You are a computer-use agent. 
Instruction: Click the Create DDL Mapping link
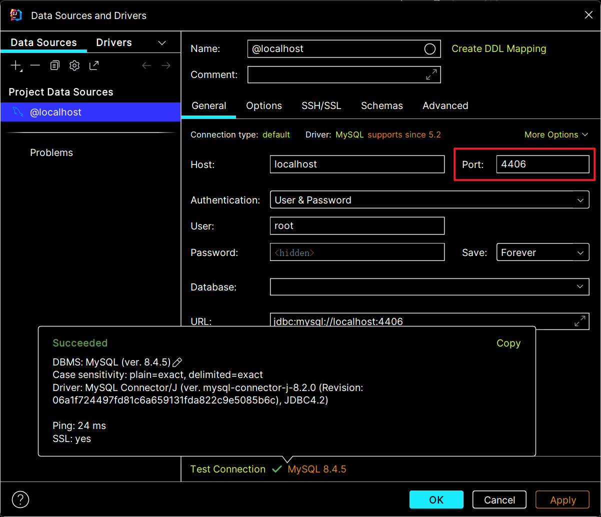point(499,49)
